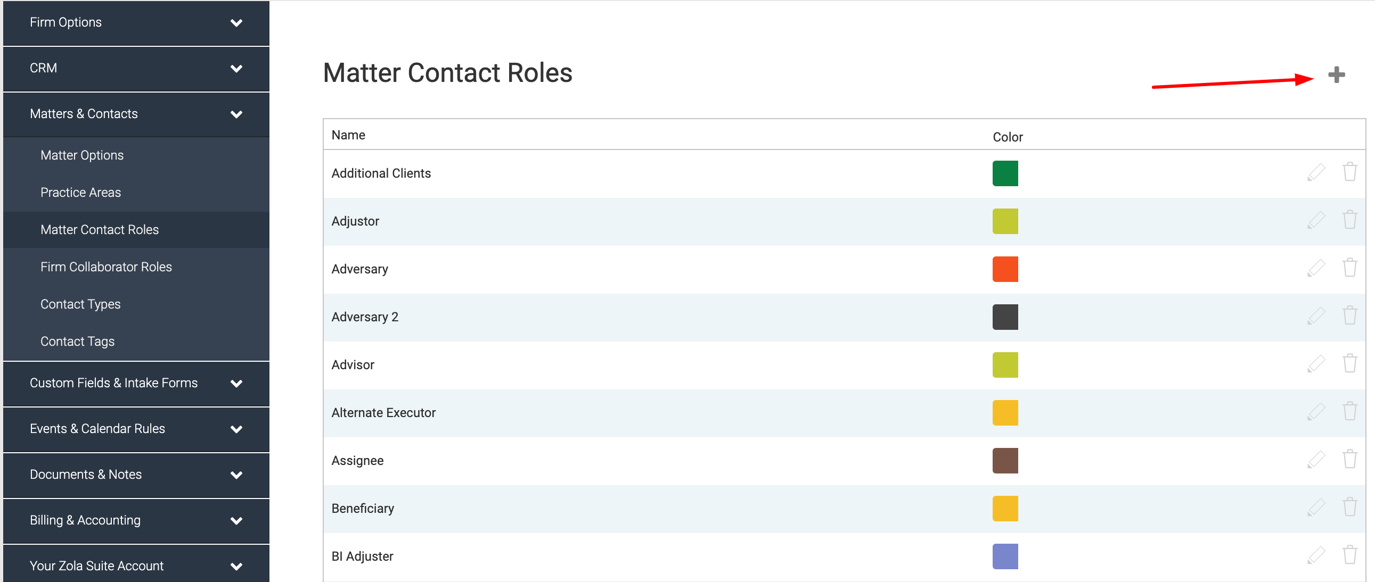Edit the BI Adjuster role
The height and width of the screenshot is (582, 1375).
tap(1316, 555)
